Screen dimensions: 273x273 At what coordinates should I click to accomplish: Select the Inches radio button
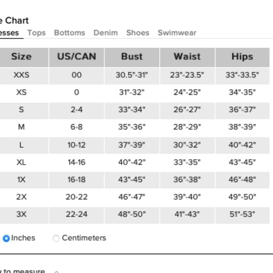(6, 238)
